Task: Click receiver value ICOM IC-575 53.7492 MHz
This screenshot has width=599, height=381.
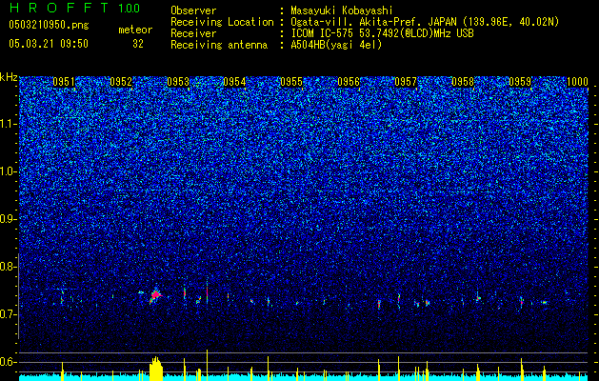Action: click(382, 33)
